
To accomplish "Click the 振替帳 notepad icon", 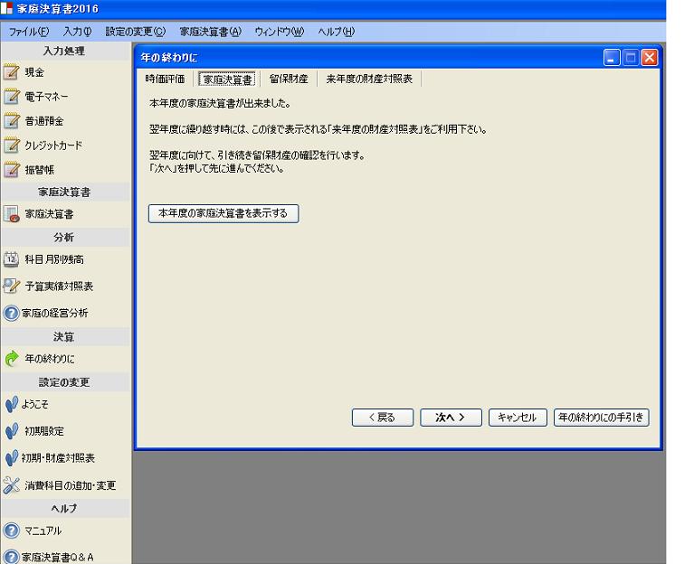I will [12, 169].
